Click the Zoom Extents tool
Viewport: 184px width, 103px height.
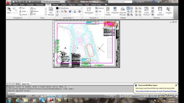23,15
